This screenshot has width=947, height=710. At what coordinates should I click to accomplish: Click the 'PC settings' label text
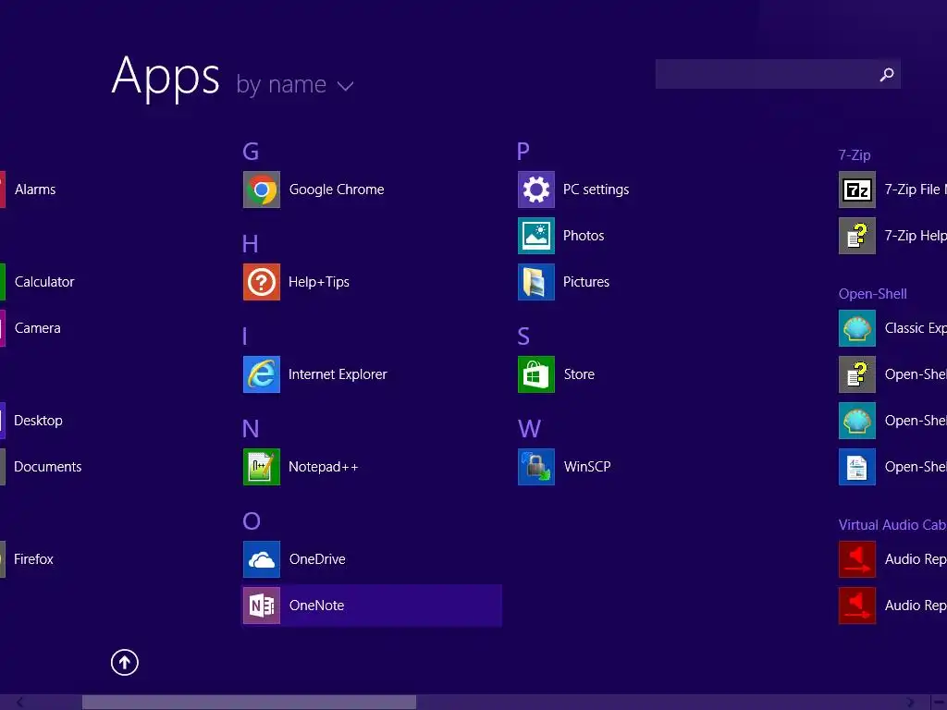596,190
